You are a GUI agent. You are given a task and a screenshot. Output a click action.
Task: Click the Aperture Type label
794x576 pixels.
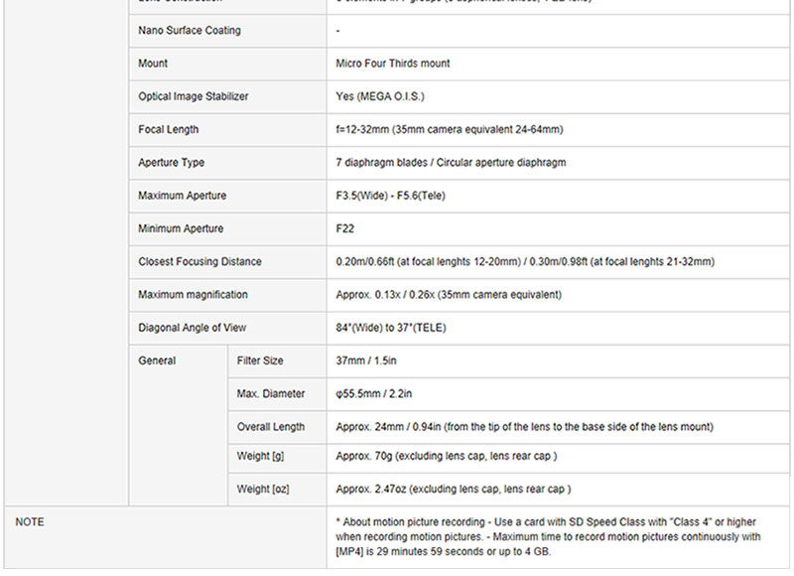tap(172, 163)
